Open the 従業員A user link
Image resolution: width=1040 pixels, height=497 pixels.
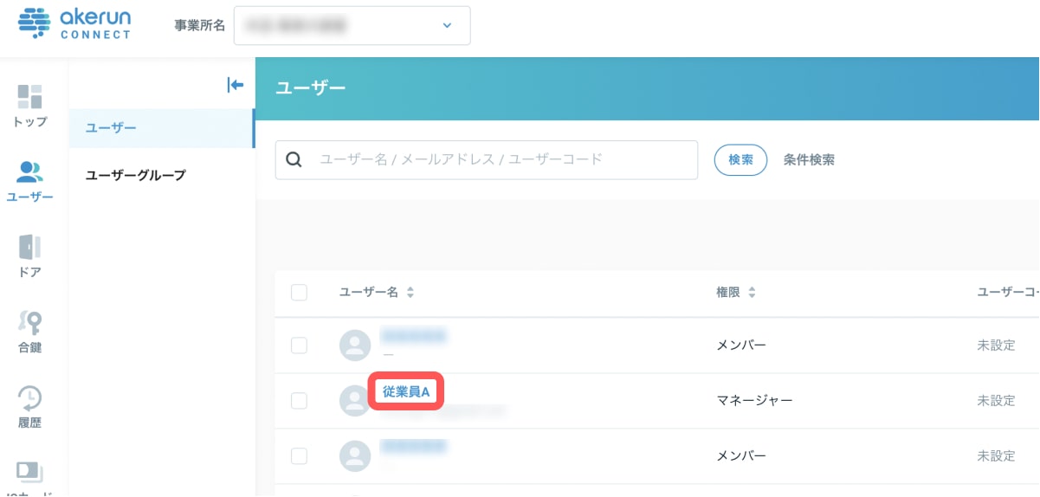(x=406, y=391)
